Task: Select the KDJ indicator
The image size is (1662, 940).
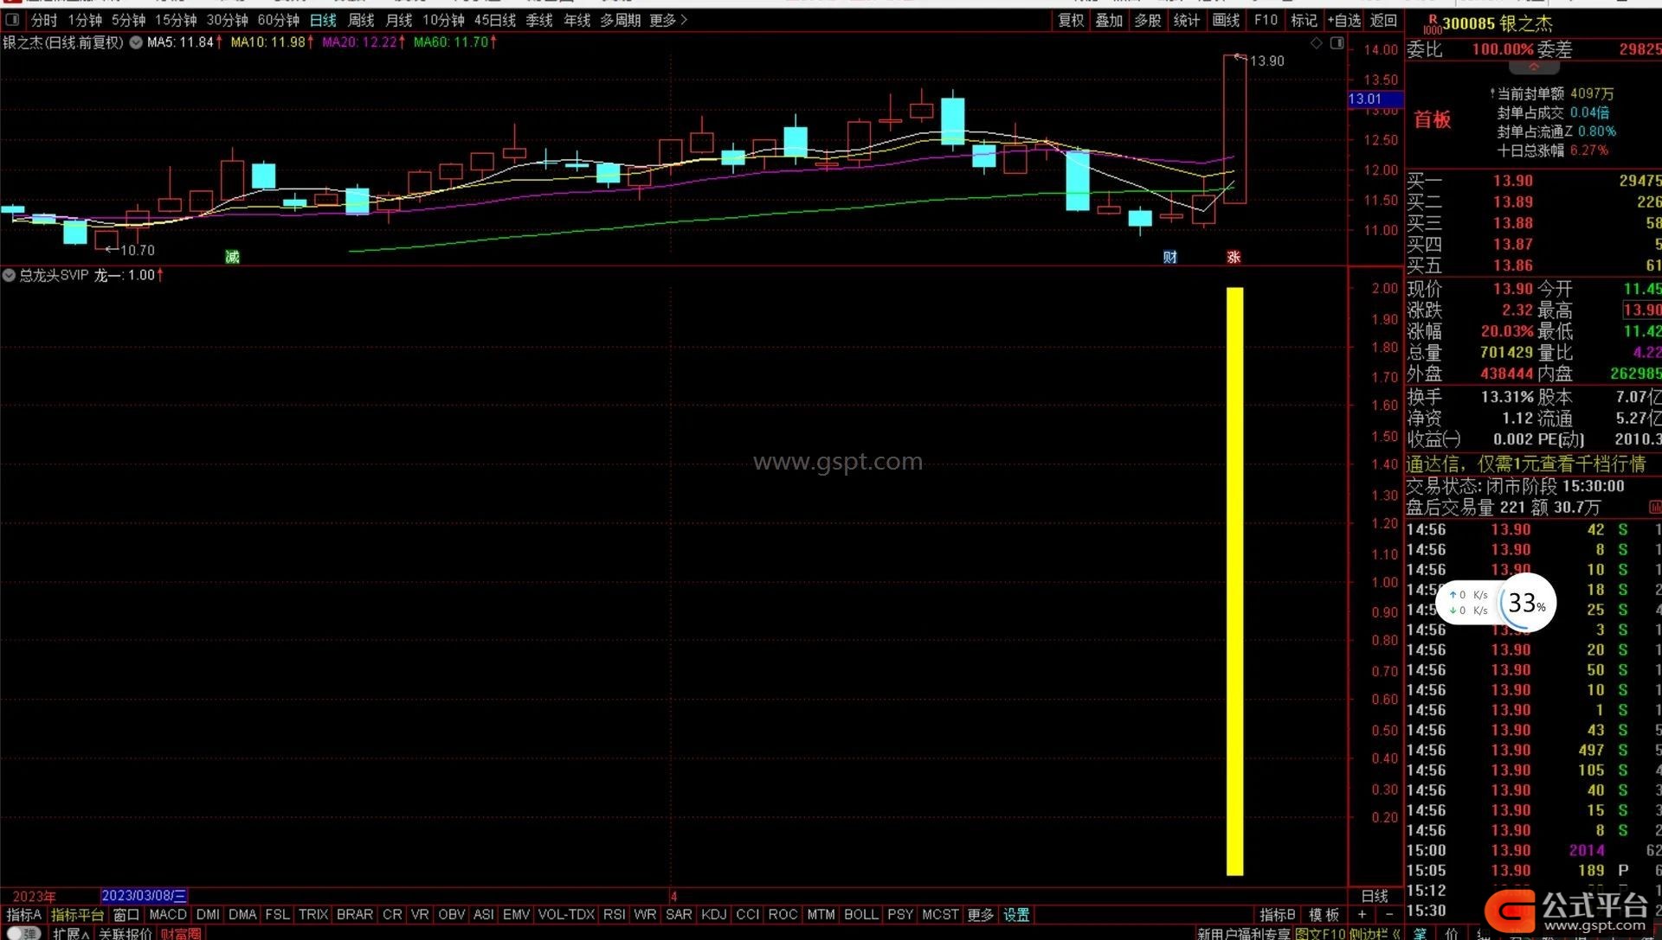Action: [x=714, y=914]
